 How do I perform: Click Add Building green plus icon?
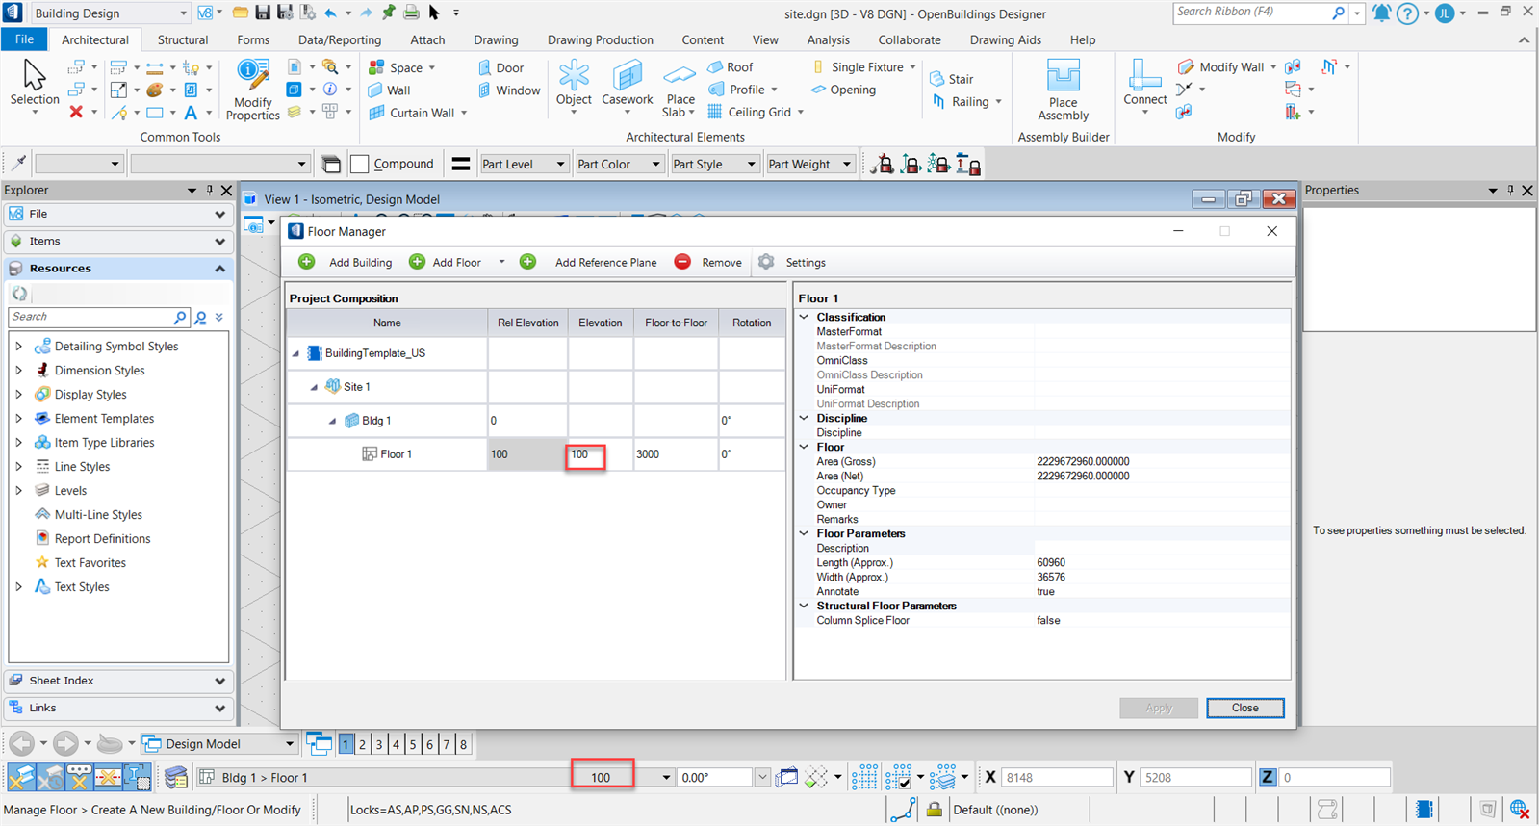pos(306,262)
